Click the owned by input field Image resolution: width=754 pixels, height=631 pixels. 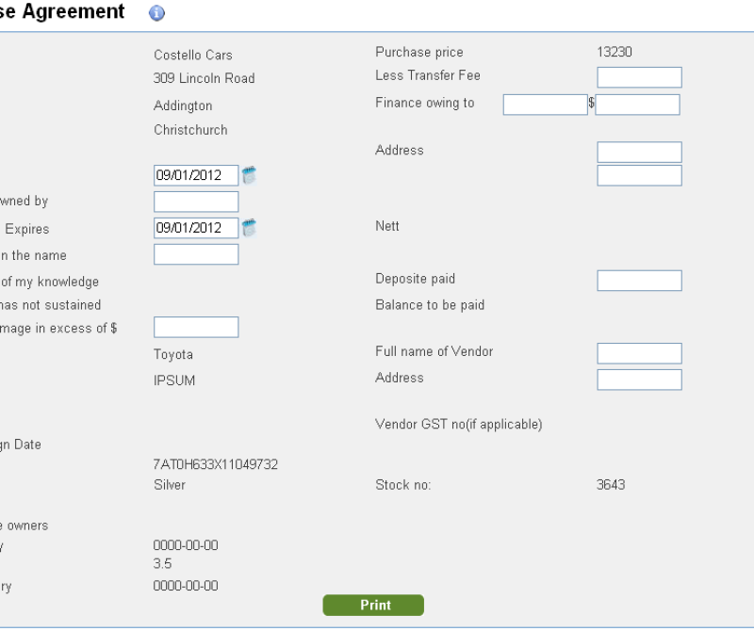[196, 202]
